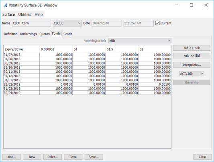Switch to the Definition tab
The height and width of the screenshot is (162, 214).
point(10,34)
